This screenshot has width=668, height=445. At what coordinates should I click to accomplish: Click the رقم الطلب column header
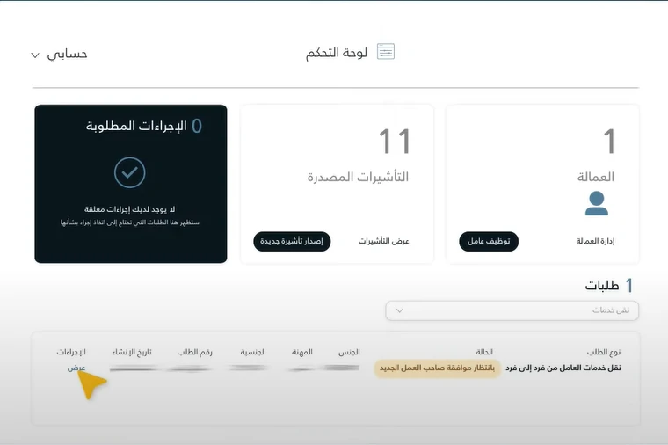coord(194,352)
